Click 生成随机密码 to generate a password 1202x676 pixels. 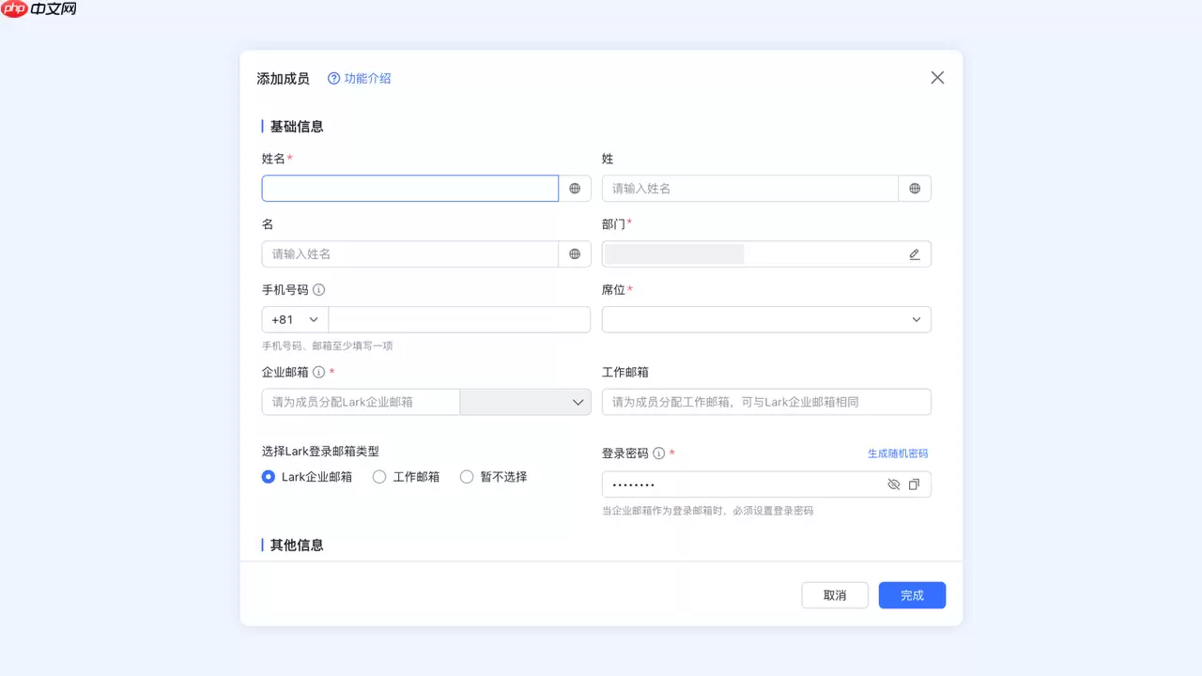pos(898,453)
